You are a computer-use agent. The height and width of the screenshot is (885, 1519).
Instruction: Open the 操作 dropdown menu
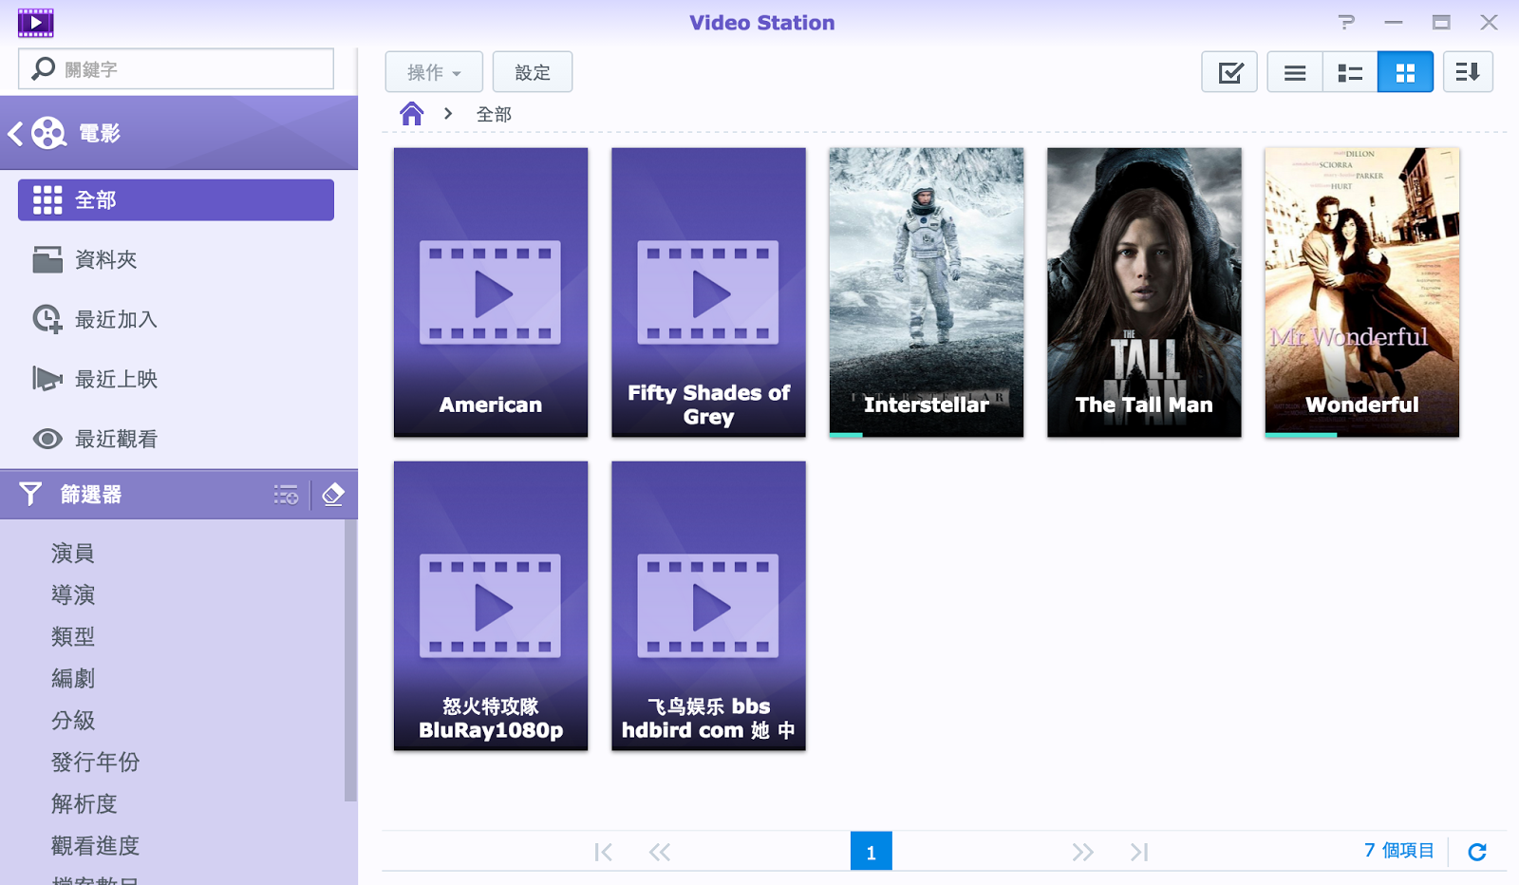click(434, 72)
